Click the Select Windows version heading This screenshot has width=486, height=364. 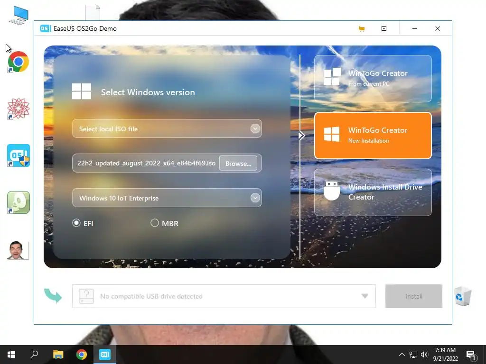(148, 92)
